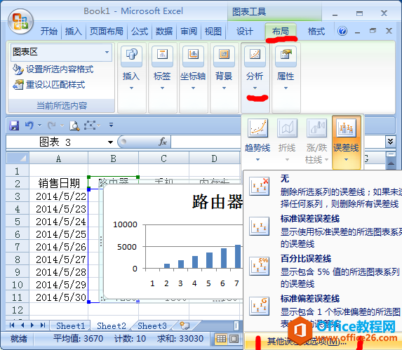Choose 标准误差误差线 option

point(323,231)
